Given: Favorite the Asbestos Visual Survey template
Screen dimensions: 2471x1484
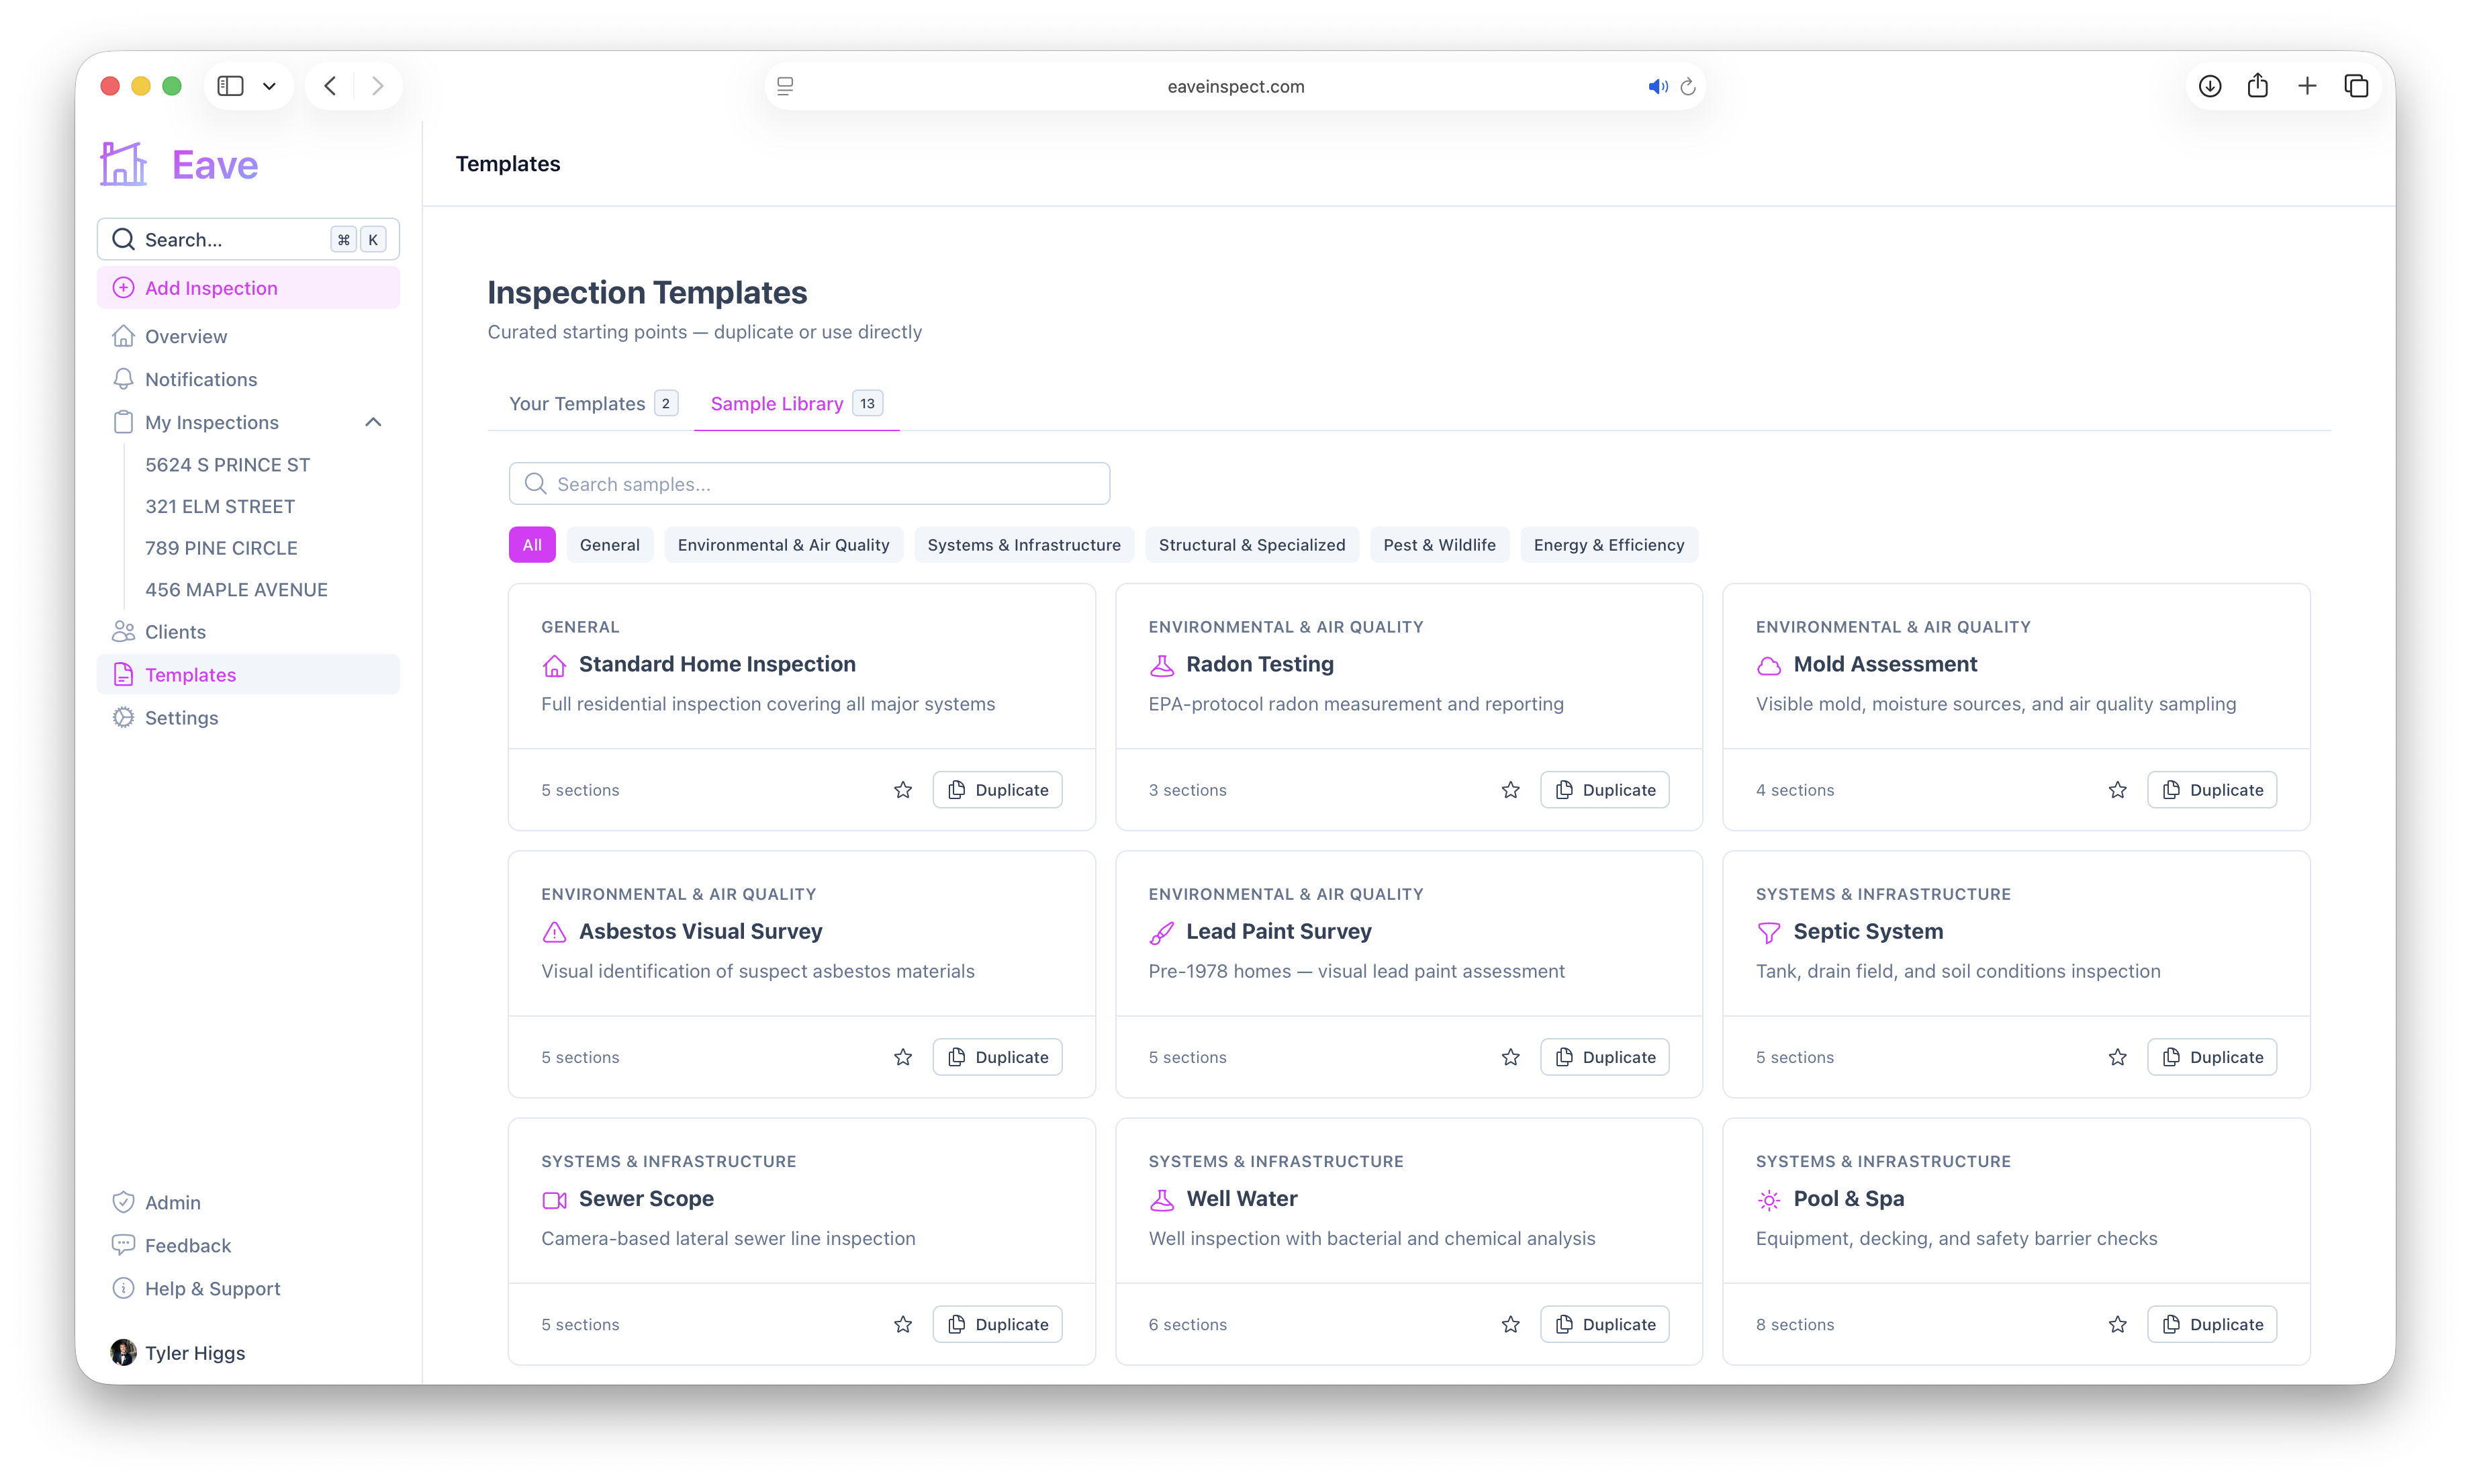Looking at the screenshot, I should click(x=902, y=1056).
